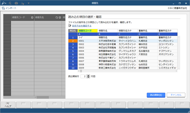This screenshot has height=113, width=190.
Task: Select the yellow コード item name cell
Action: point(88,31)
